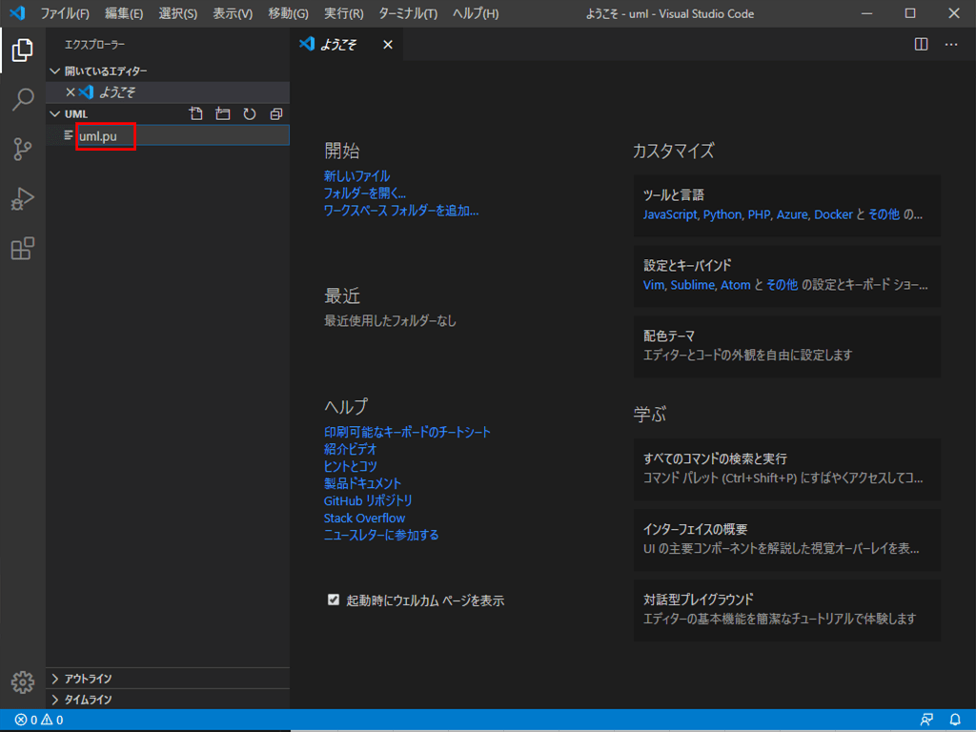Expand the アウトライン section
976x732 pixels.
[x=54, y=679]
